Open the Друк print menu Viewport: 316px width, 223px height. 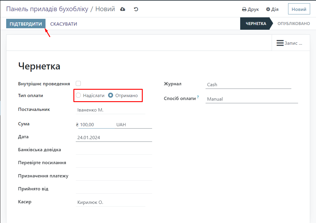tap(250, 9)
